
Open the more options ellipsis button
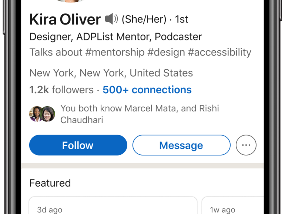tap(246, 145)
